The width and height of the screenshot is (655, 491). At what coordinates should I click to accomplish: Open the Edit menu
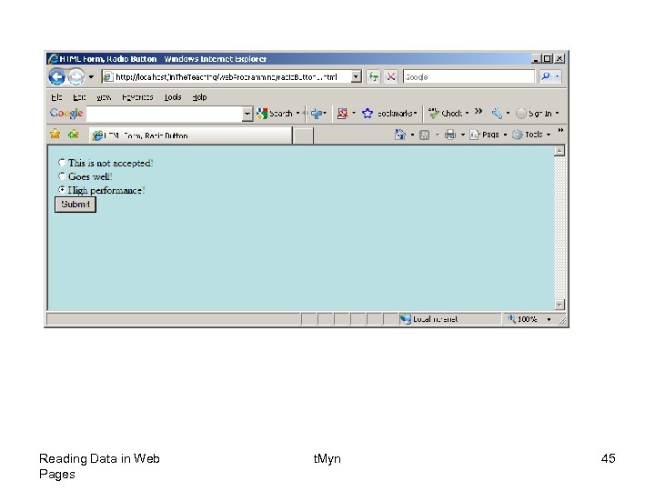(x=79, y=97)
